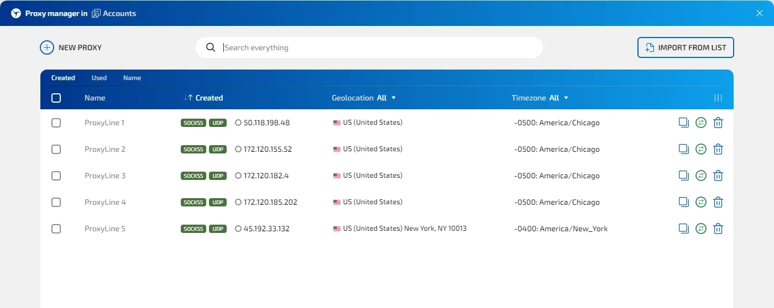Select the Name sorting tab
The width and height of the screenshot is (774, 308).
point(132,78)
